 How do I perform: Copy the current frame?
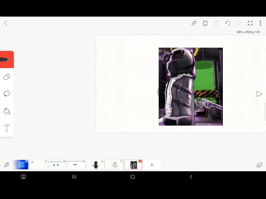coord(205,23)
